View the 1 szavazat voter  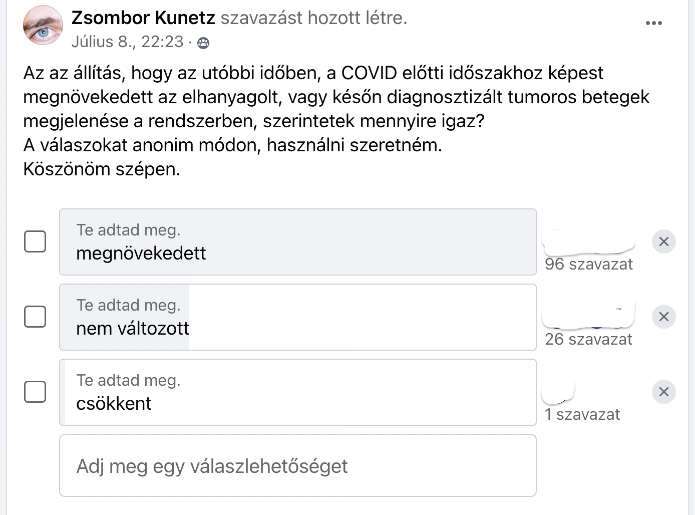coord(582,415)
